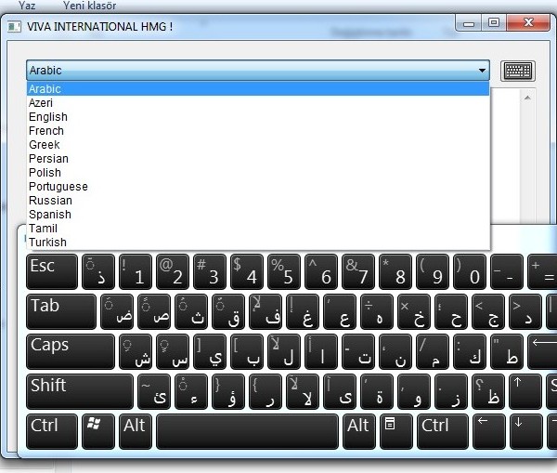Tap the ذ key beside Esc
The width and height of the screenshot is (557, 473).
[x=98, y=271]
